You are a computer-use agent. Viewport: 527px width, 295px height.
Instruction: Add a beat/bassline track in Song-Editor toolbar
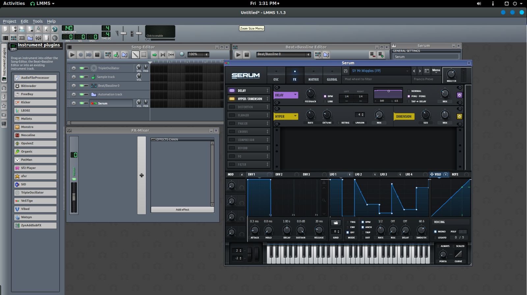[108, 55]
